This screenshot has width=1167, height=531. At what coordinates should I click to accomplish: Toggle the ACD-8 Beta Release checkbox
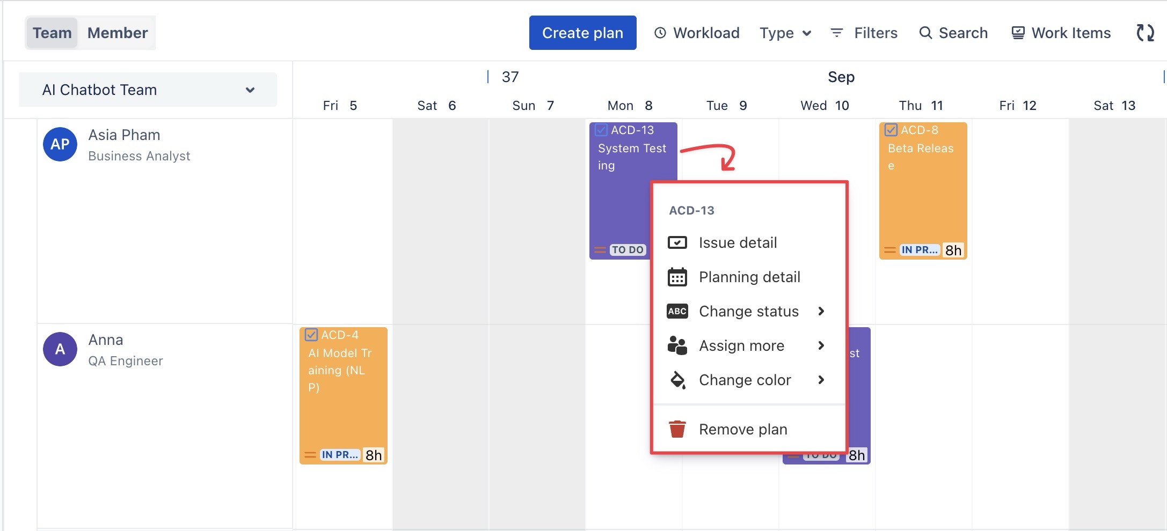click(x=891, y=130)
